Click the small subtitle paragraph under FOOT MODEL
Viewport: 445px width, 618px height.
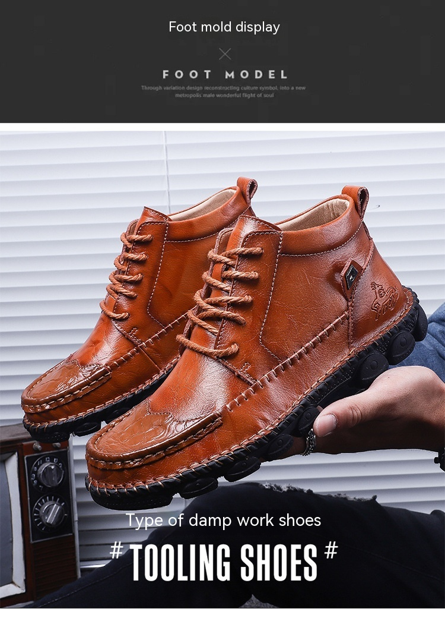224,92
